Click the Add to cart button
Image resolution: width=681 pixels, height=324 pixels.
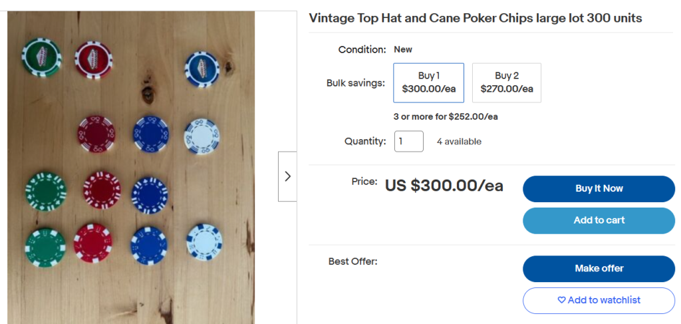coord(599,221)
